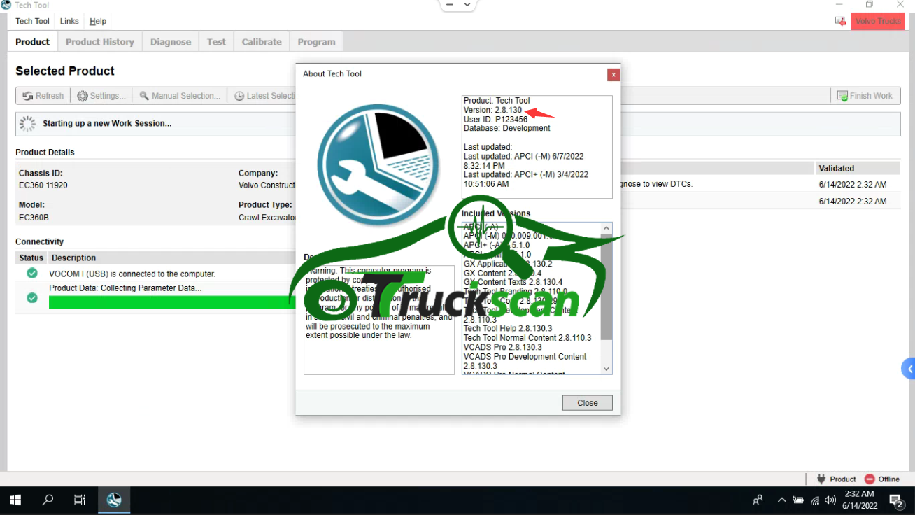The width and height of the screenshot is (915, 515).
Task: Open the Tech Tool menu
Action: click(x=32, y=21)
